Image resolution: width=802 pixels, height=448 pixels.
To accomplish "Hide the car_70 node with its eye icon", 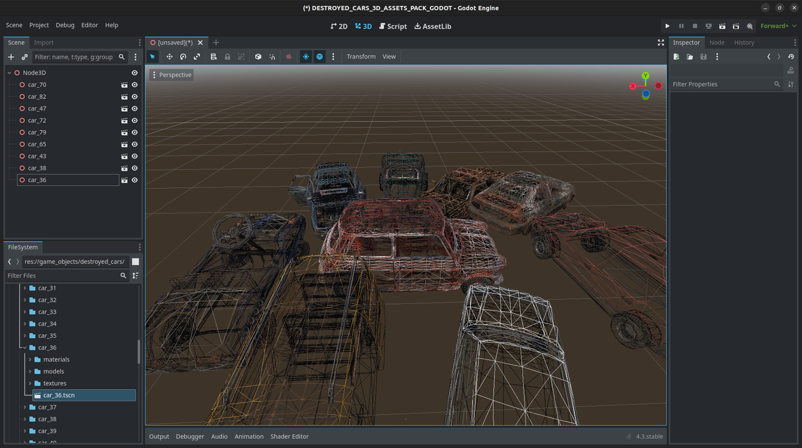I will (x=135, y=85).
